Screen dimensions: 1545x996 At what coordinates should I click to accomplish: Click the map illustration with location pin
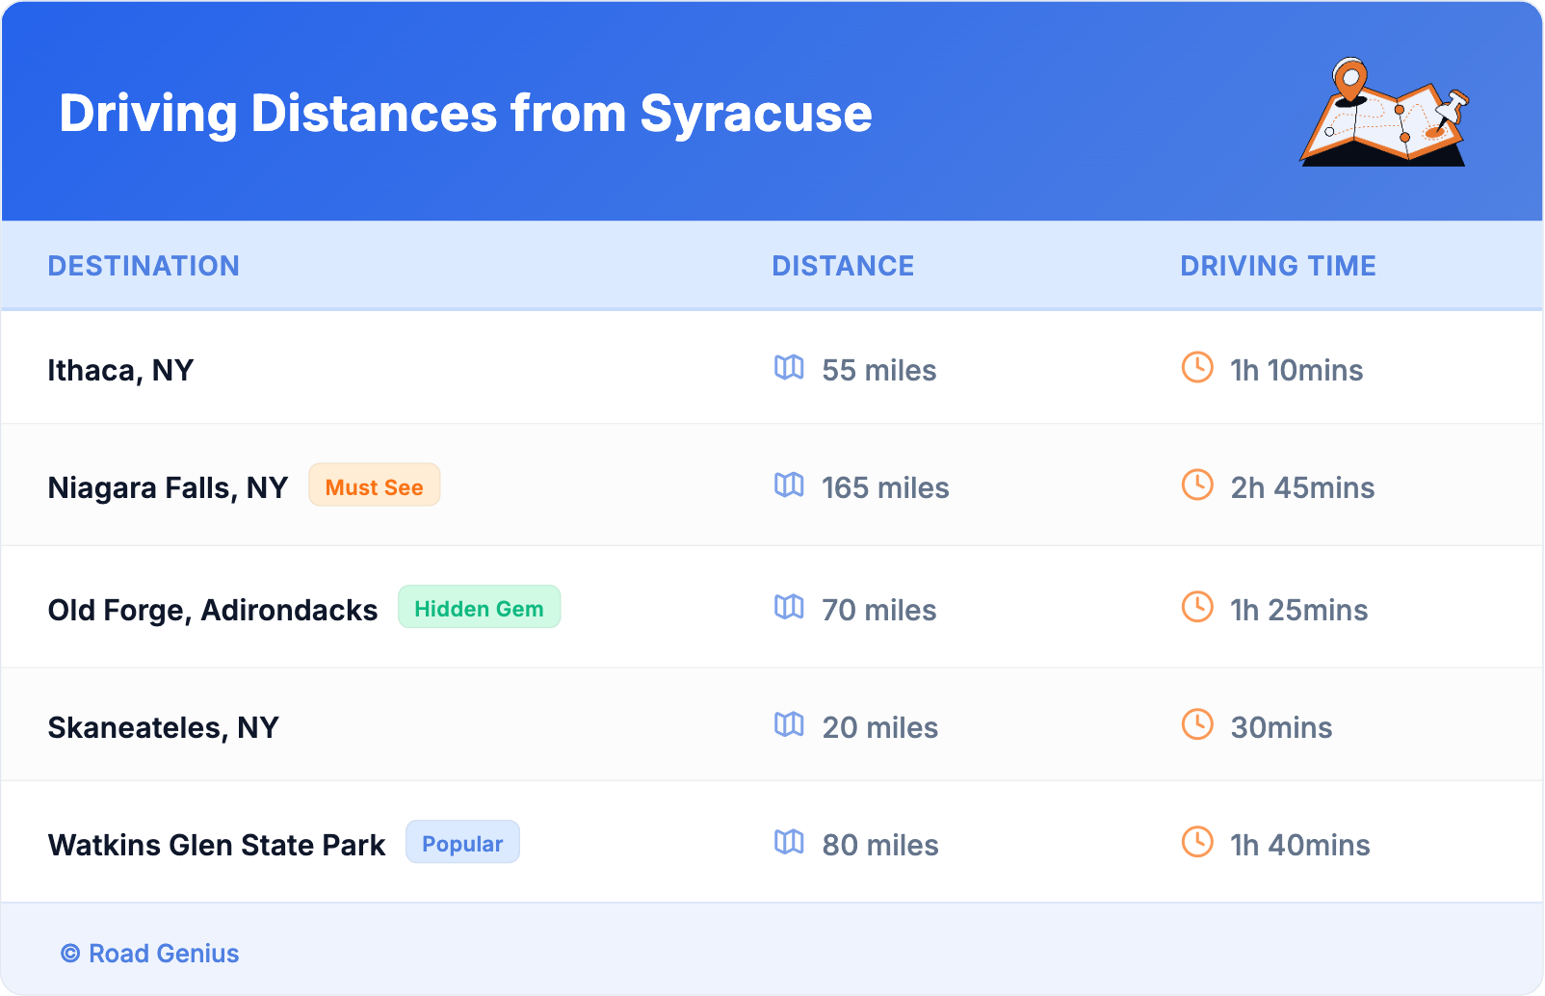(1384, 113)
